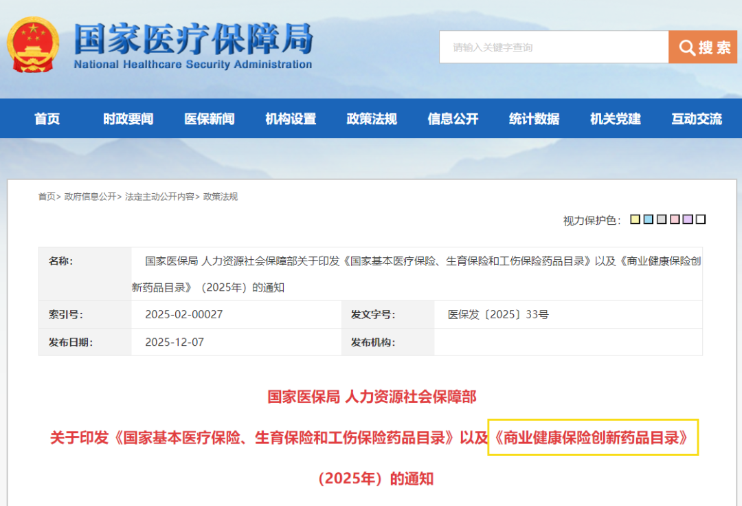Choose the blue eye-protection color swatch
The image size is (742, 506).
point(649,219)
